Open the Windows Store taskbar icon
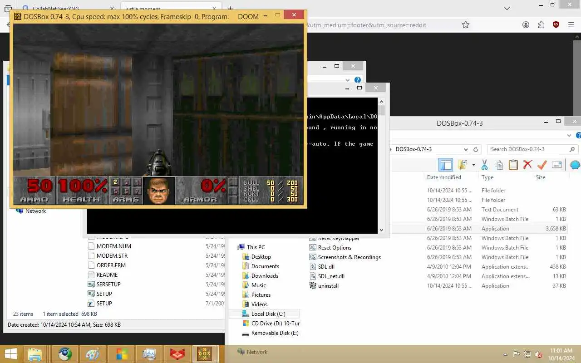 click(x=121, y=354)
